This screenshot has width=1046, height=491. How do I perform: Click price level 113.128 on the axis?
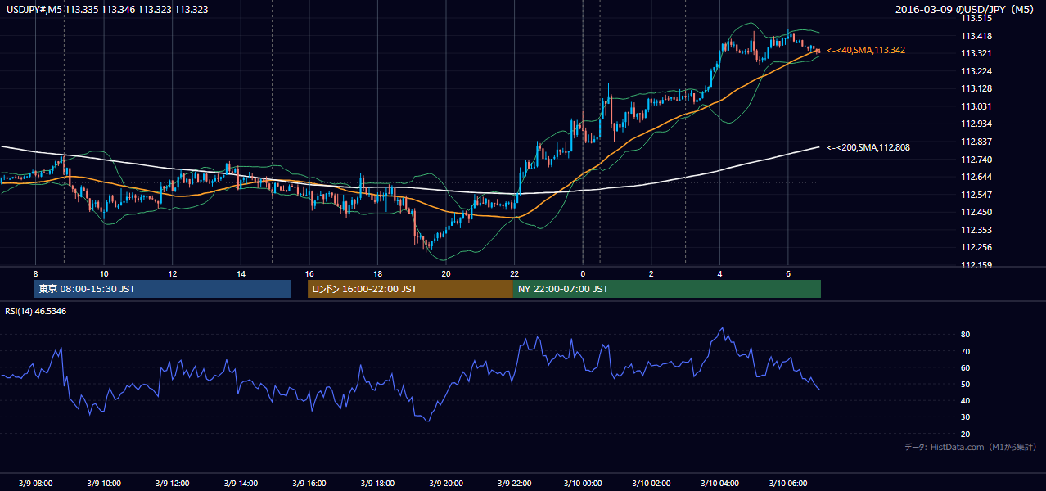[976, 89]
